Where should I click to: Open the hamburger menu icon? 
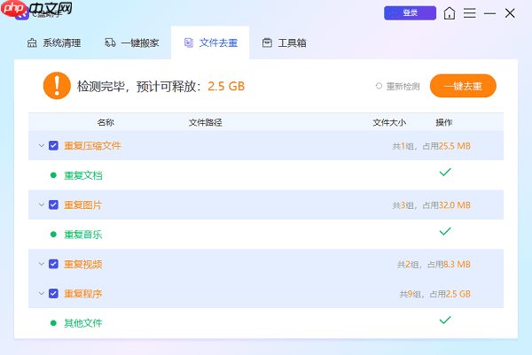click(x=470, y=13)
